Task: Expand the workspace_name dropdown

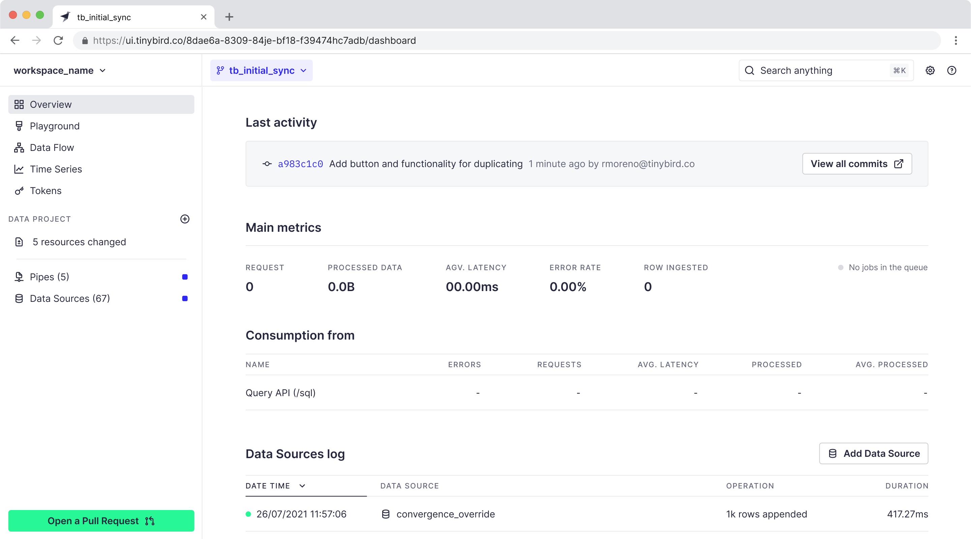Action: pos(60,70)
